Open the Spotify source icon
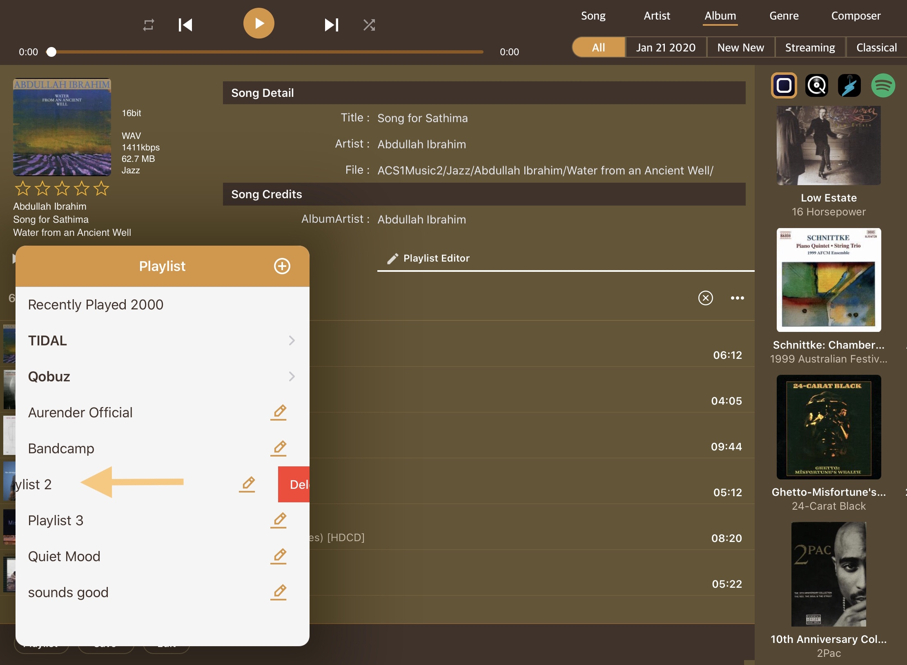The image size is (907, 665). point(883,85)
